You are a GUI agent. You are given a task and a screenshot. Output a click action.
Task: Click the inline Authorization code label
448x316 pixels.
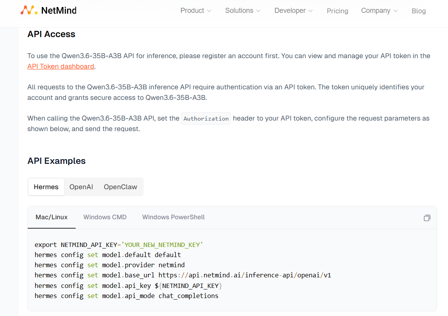(206, 119)
